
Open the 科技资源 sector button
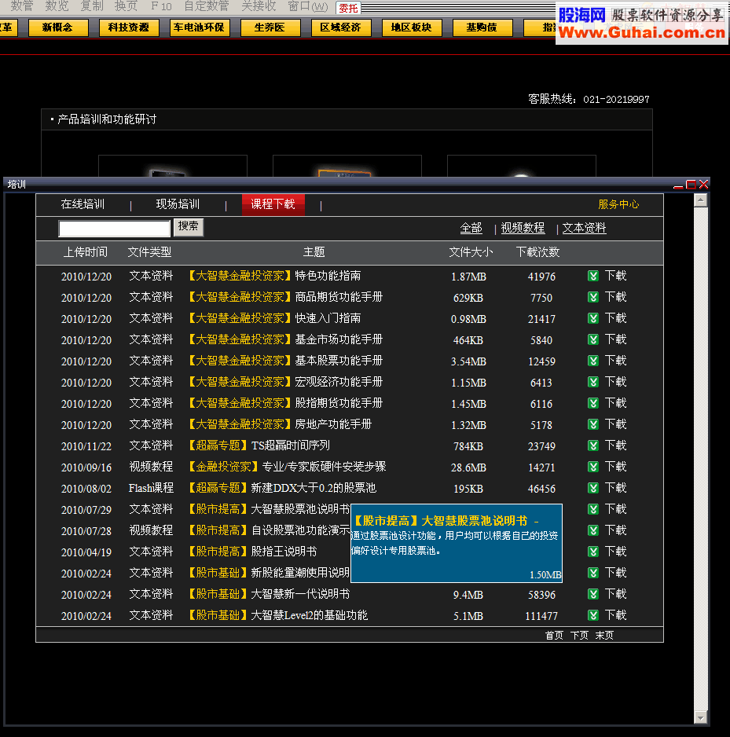(x=129, y=27)
